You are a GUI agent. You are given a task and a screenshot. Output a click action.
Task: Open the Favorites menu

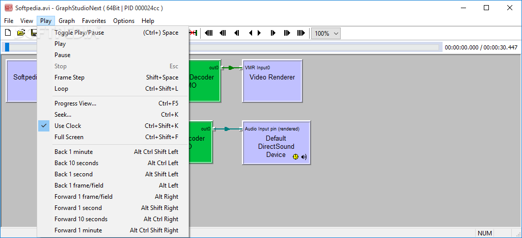(94, 21)
